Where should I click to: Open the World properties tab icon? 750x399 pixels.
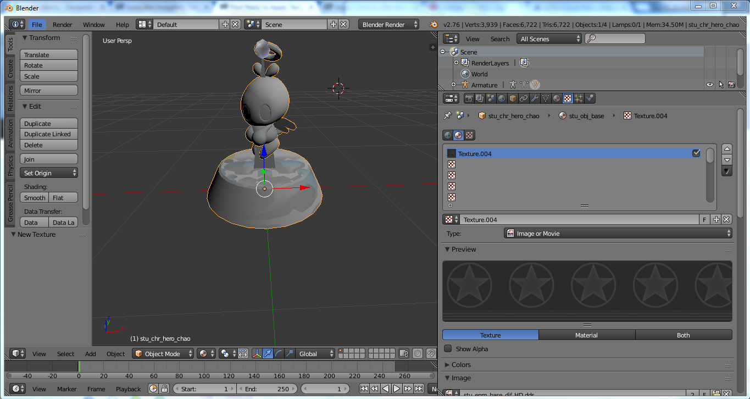click(x=502, y=98)
